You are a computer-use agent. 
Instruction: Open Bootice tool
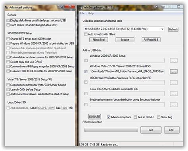pyautogui.click(x=125, y=40)
